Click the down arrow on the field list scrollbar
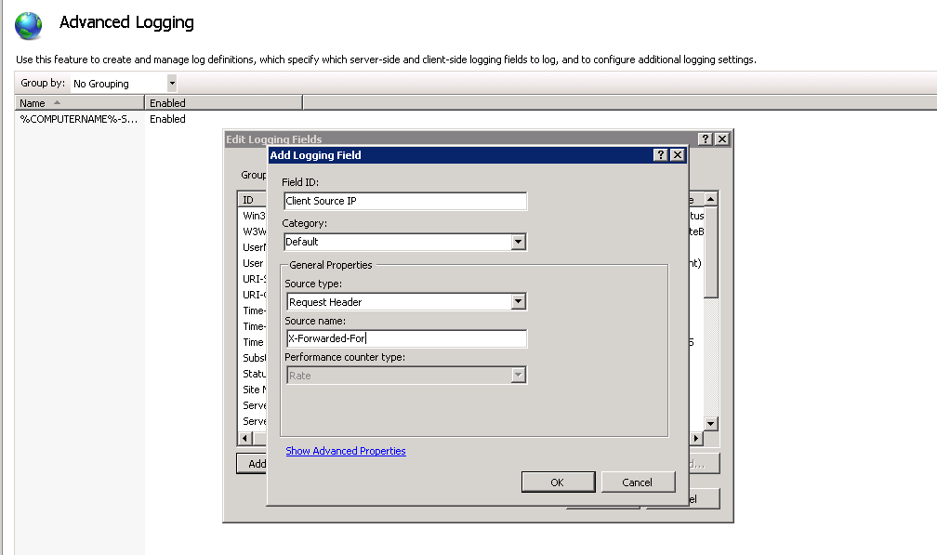 [711, 421]
